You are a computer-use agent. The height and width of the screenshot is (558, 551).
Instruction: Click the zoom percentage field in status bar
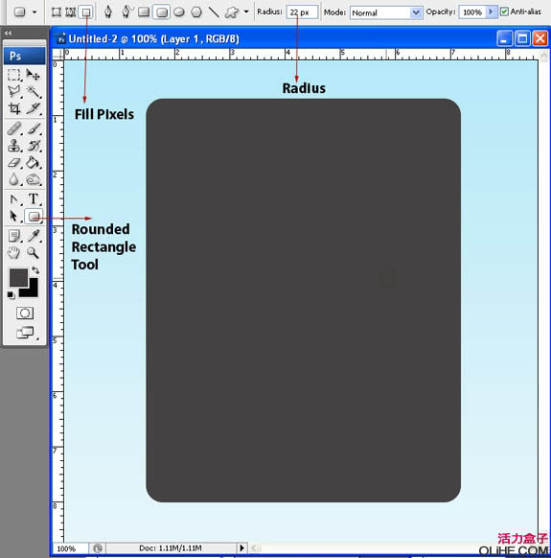pyautogui.click(x=70, y=548)
